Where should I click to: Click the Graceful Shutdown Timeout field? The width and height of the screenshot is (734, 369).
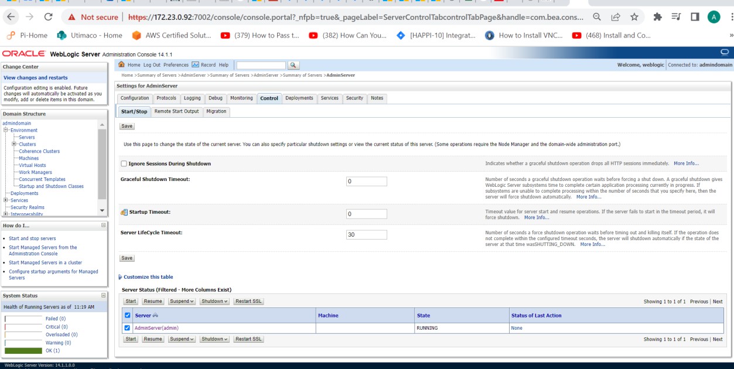point(367,182)
